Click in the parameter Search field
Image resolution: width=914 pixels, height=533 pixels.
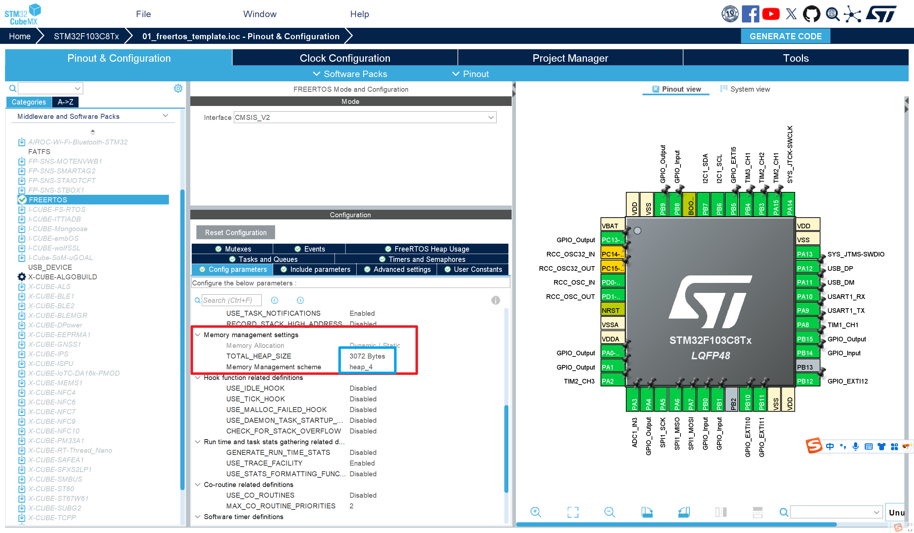coord(231,300)
